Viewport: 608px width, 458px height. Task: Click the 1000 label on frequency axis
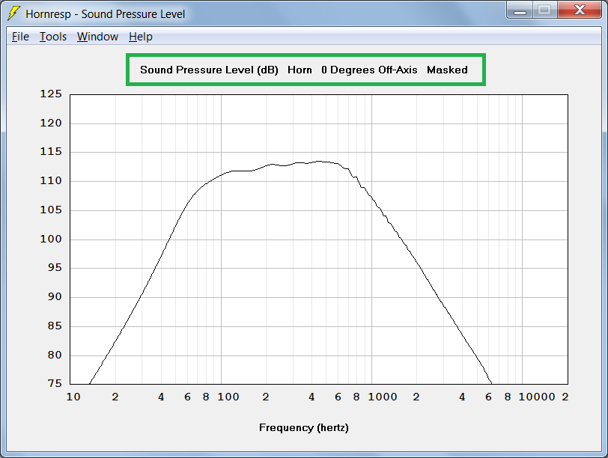[383, 397]
